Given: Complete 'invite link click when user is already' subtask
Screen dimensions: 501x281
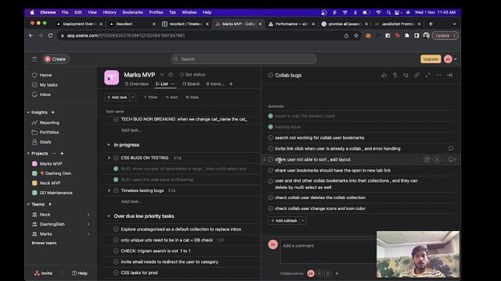Looking at the screenshot, I should (270, 149).
